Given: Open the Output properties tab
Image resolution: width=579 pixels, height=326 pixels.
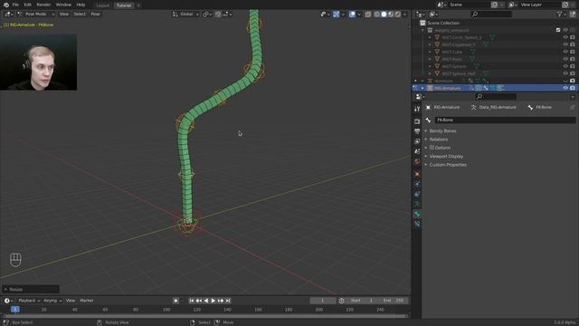Looking at the screenshot, I should coord(417,131).
